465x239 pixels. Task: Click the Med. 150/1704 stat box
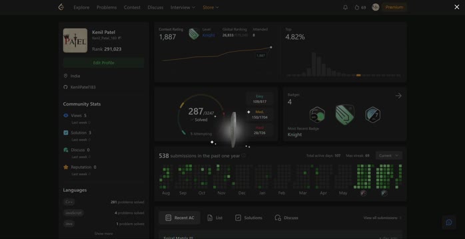(x=260, y=115)
